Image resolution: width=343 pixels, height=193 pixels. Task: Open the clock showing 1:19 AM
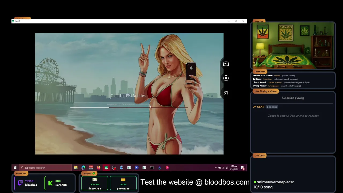[x=234, y=168]
